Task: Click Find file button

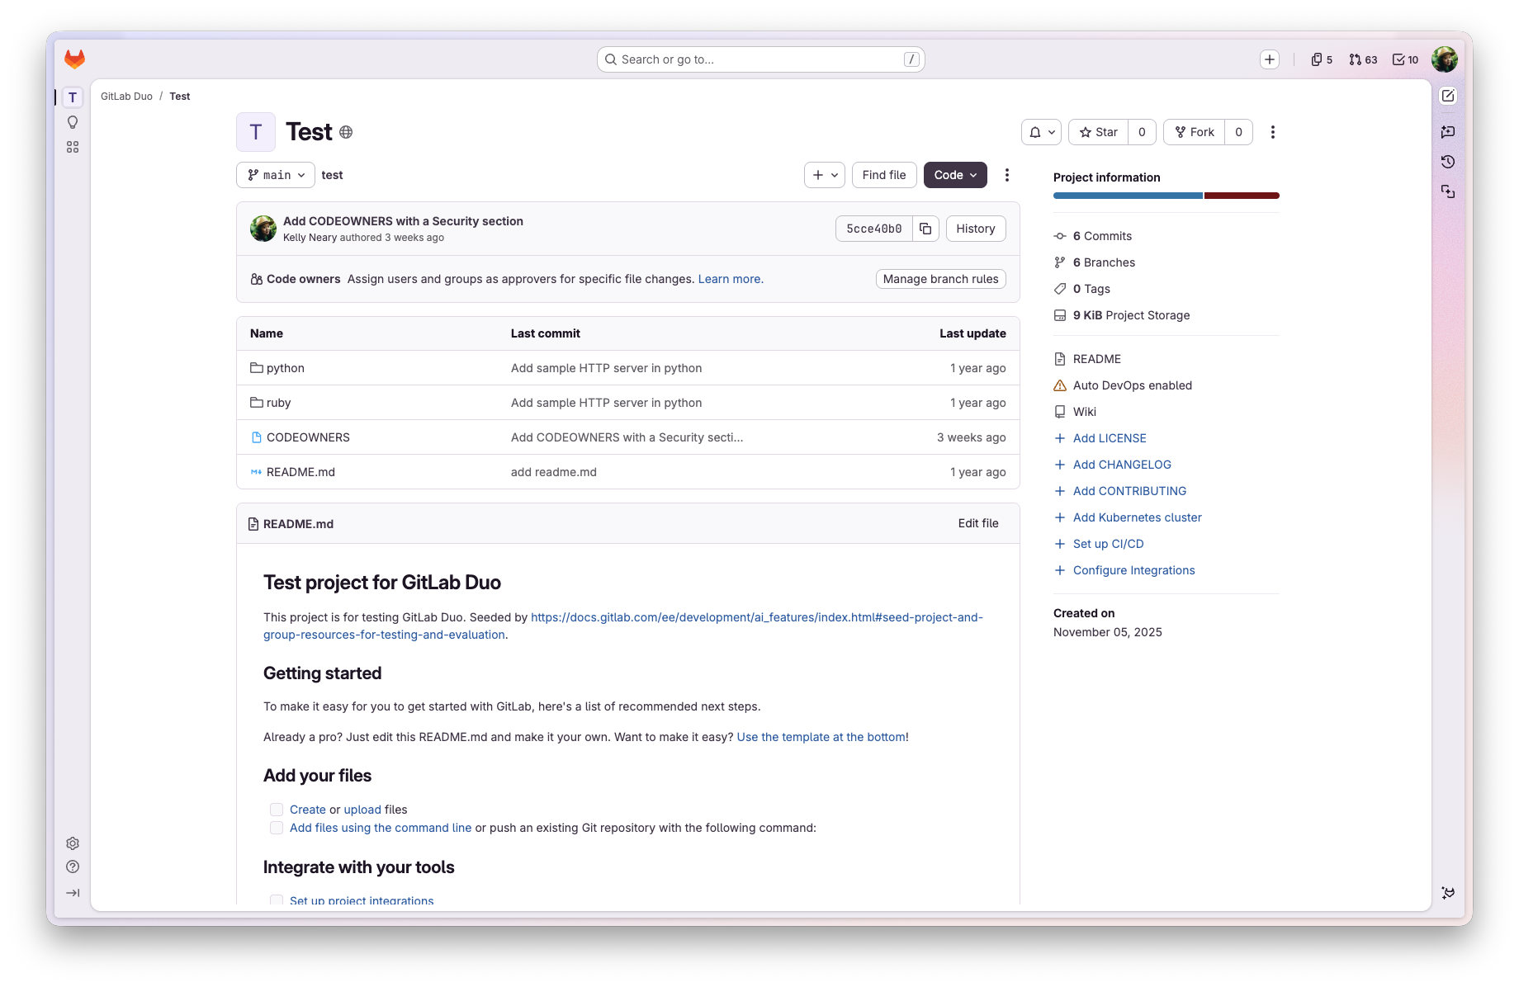Action: point(884,175)
